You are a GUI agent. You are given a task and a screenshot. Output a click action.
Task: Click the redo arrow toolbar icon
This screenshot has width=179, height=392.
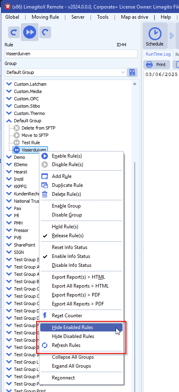[x=14, y=32]
